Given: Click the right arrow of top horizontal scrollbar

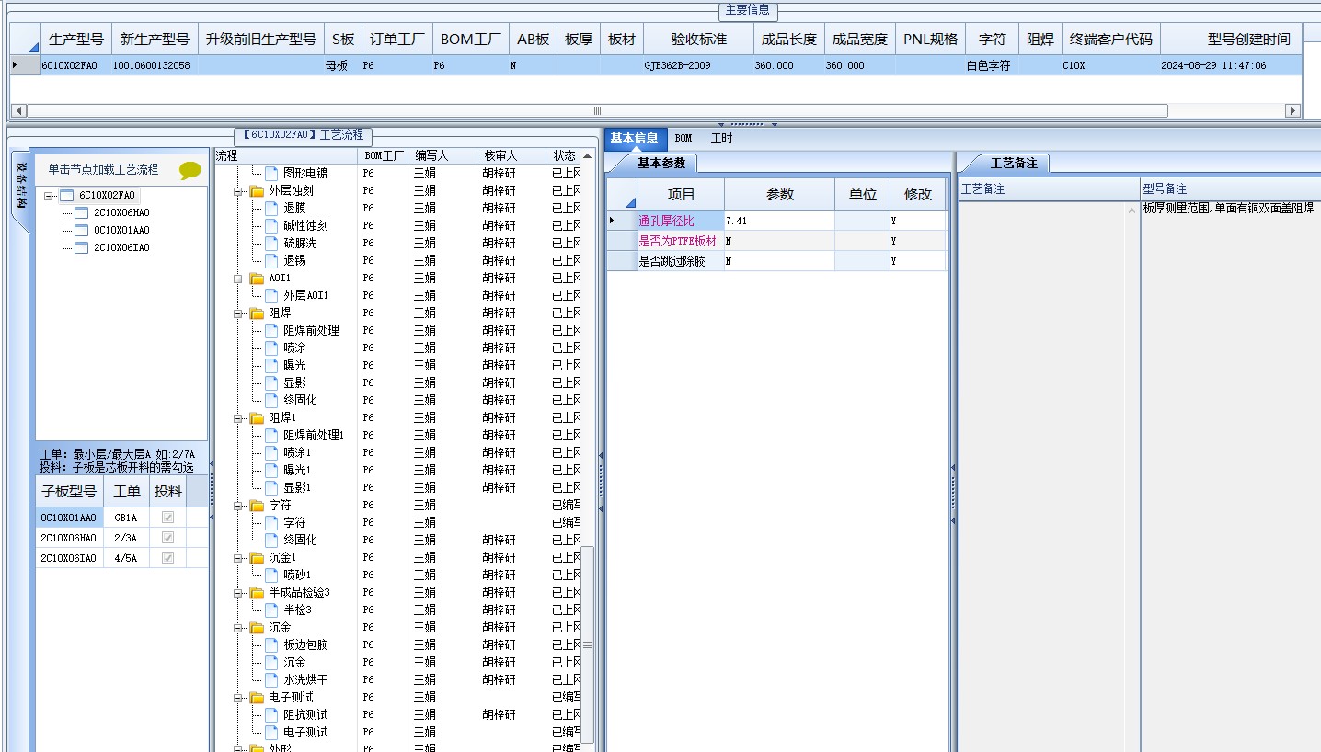Looking at the screenshot, I should click(x=1292, y=110).
